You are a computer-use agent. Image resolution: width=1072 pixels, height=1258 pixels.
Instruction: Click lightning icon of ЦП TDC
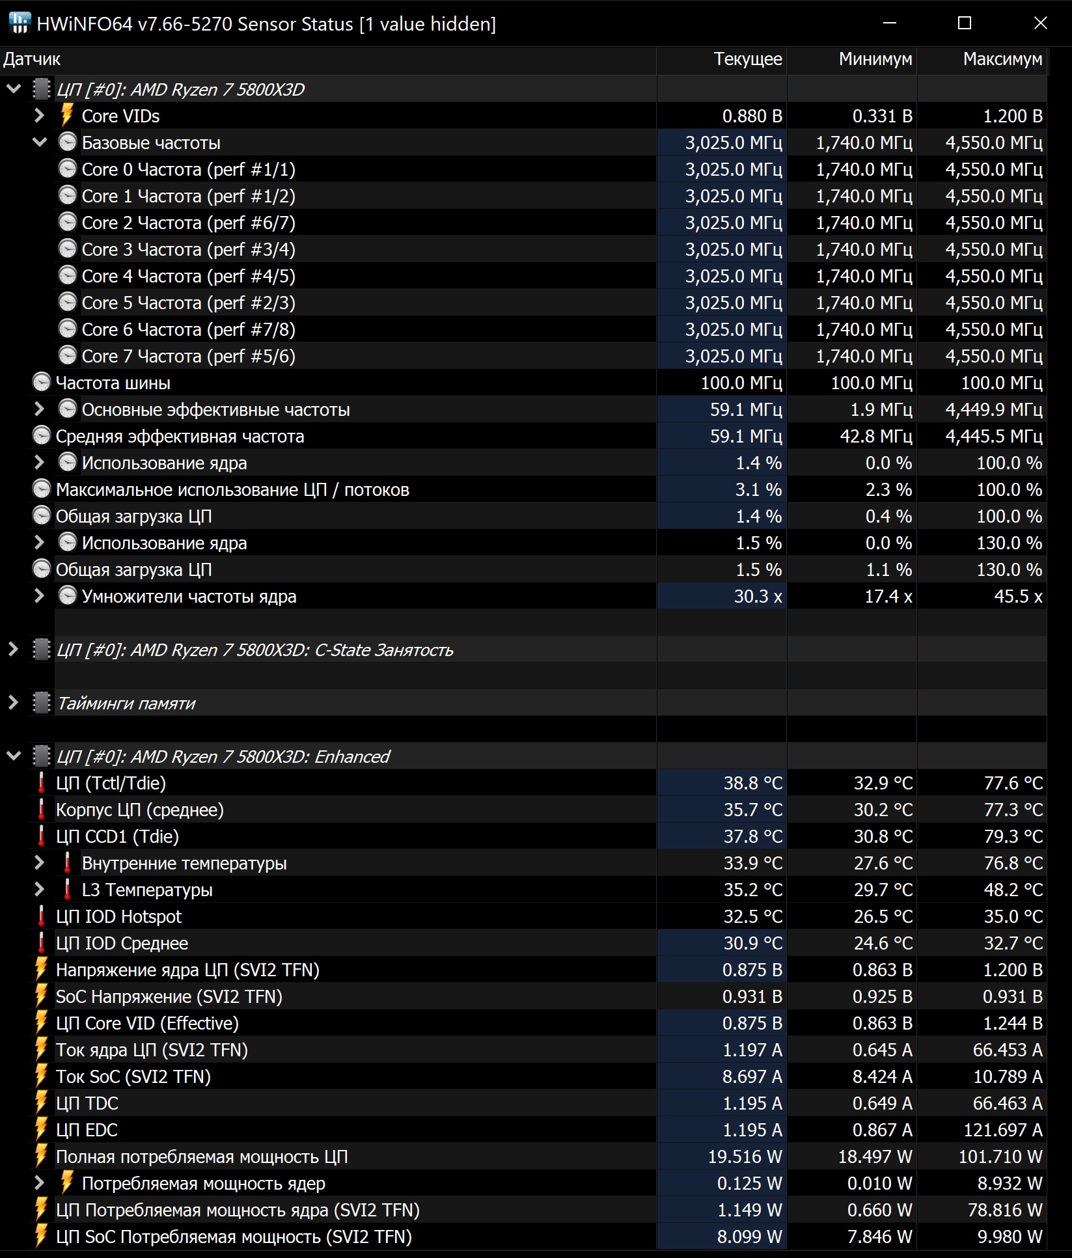[x=41, y=1102]
